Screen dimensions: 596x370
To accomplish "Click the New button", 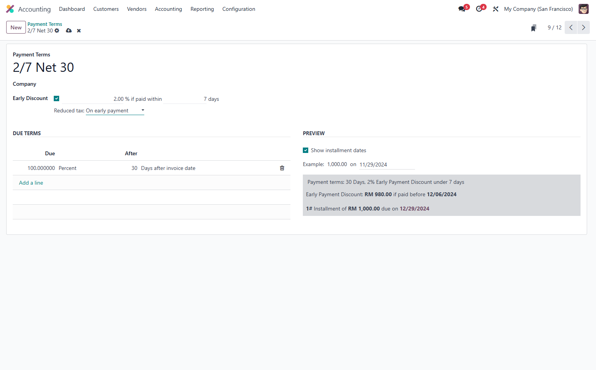I will point(16,27).
